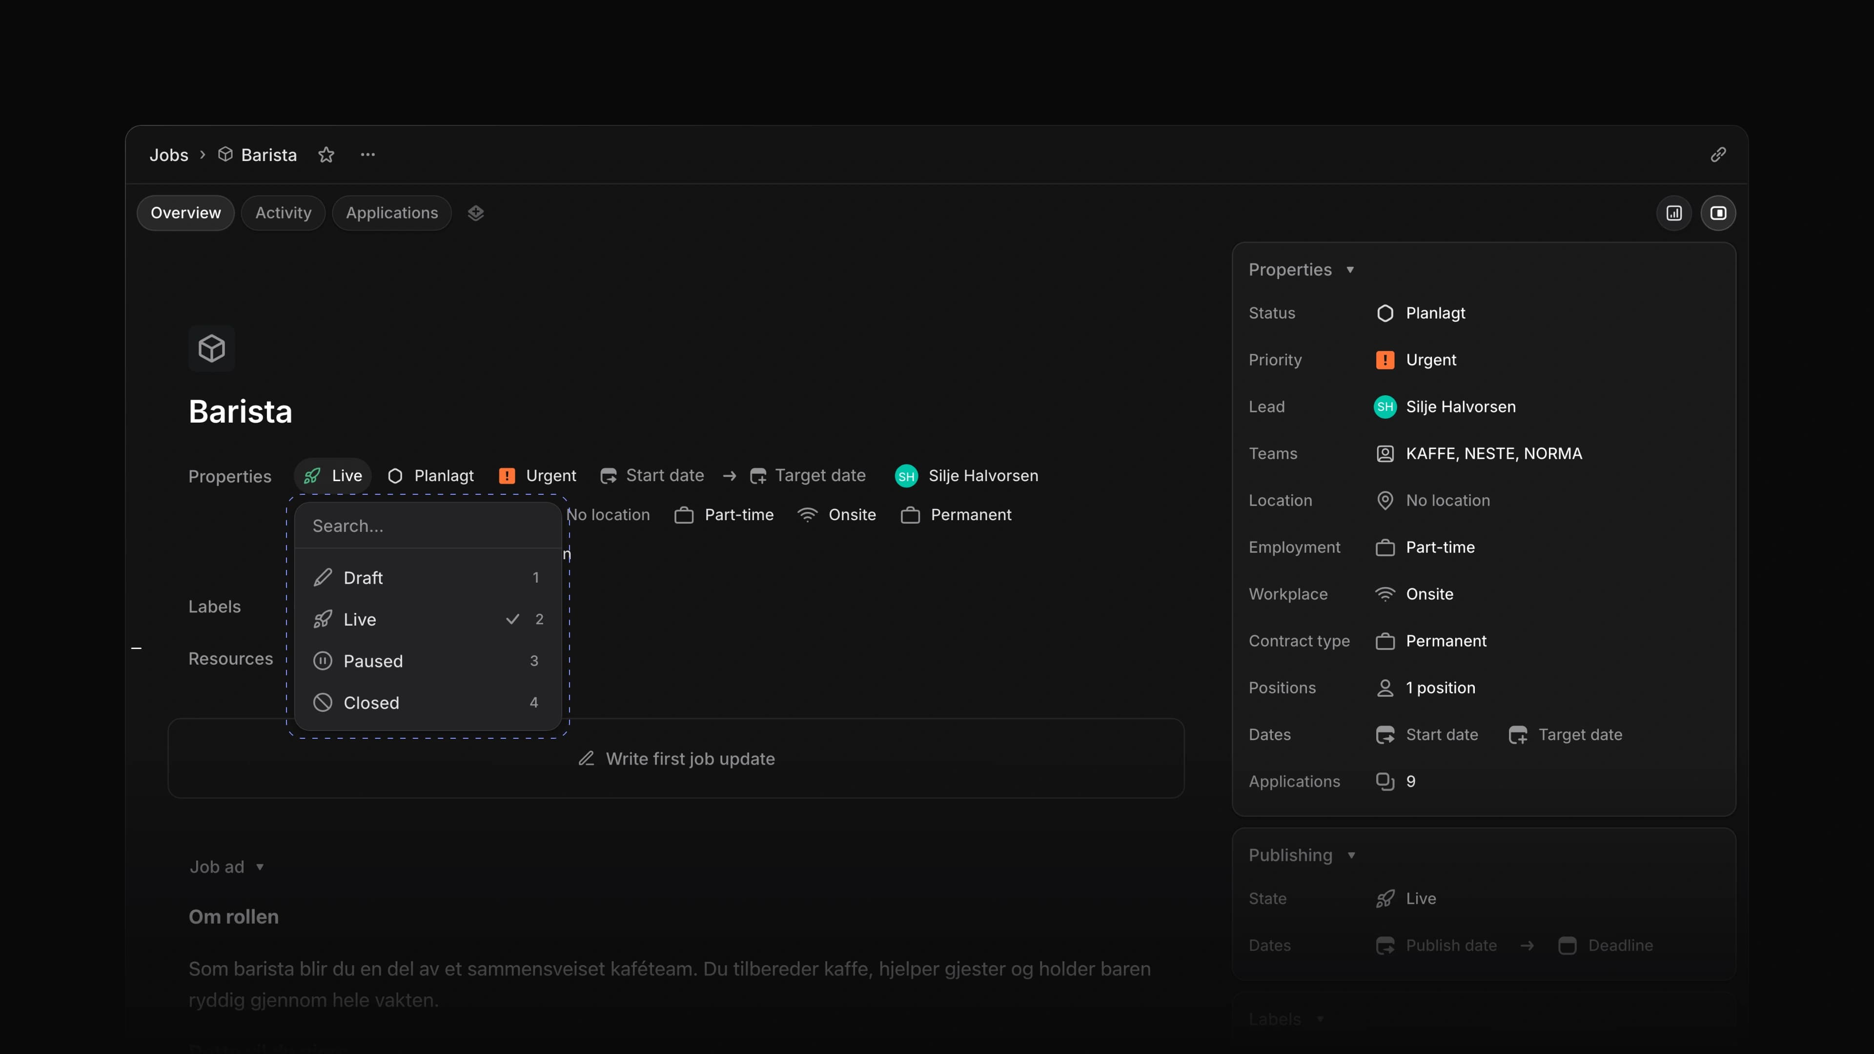Screen dimensions: 1874x1054
Task: Collapse the Publishing sidebar section
Action: tap(1302, 855)
